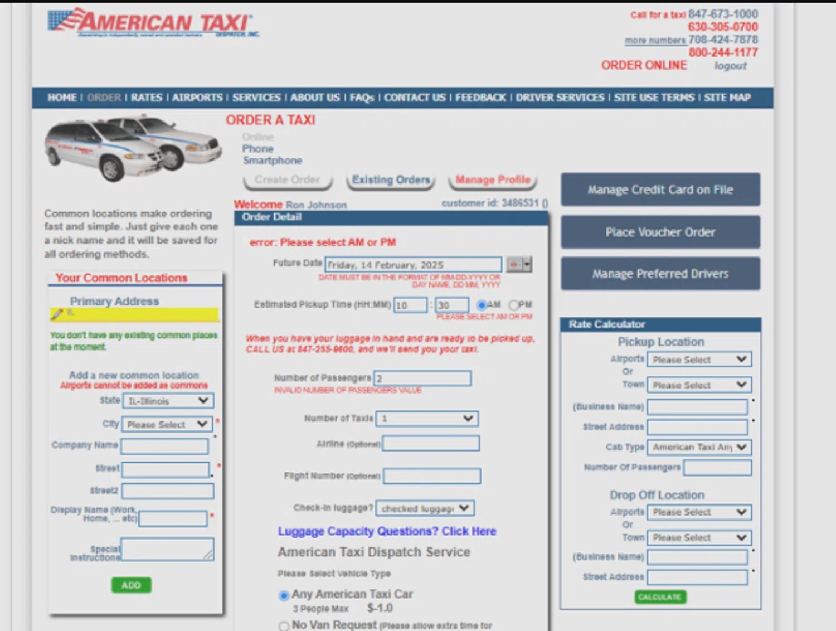The image size is (836, 631).
Task: Click Rate Calculator Number Of Passengers field
Action: coord(717,468)
